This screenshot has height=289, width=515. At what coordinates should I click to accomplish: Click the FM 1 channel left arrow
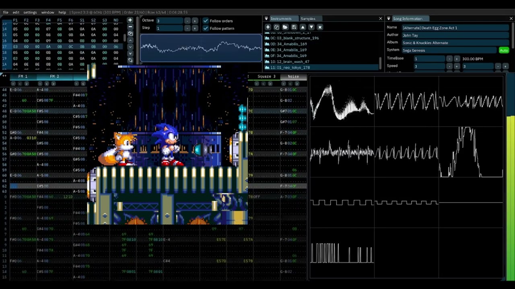pos(20,83)
